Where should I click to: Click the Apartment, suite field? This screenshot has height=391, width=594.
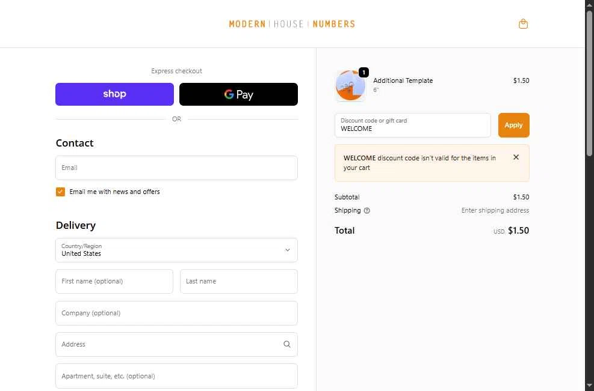pos(176,376)
